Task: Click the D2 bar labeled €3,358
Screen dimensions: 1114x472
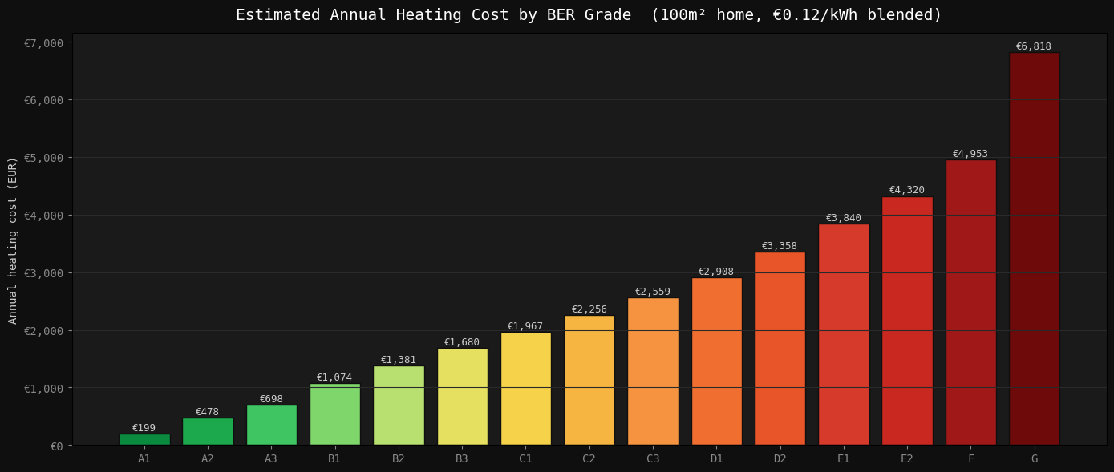Action: click(780, 349)
